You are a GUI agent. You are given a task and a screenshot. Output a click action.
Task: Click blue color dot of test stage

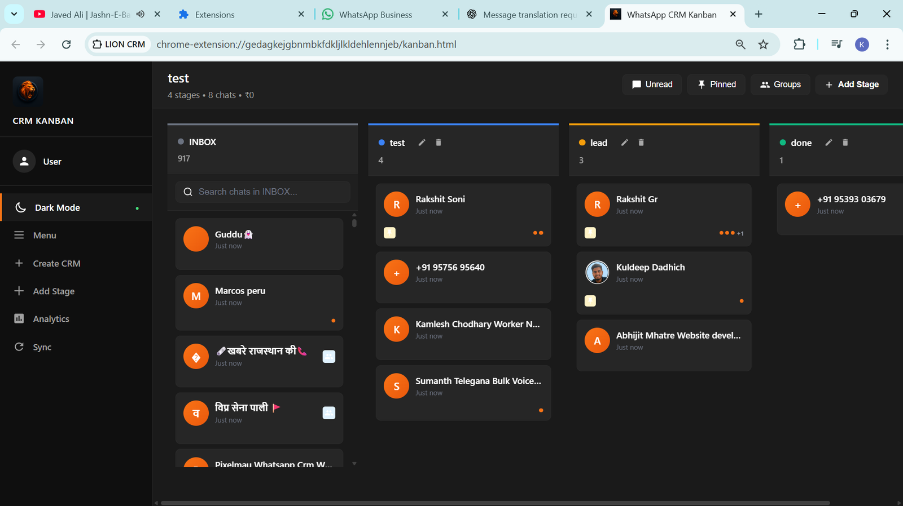pyautogui.click(x=382, y=143)
